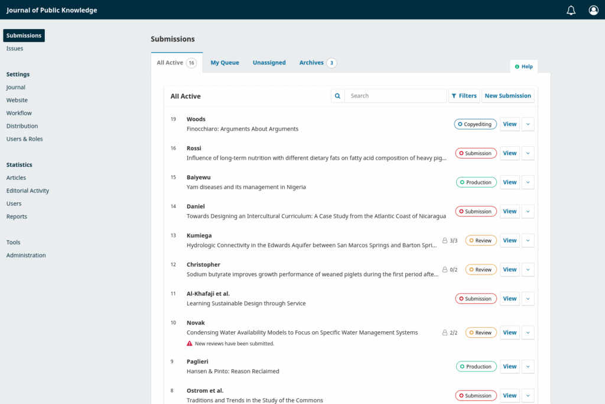Click the new reviews warning icon for Novak
This screenshot has height=404, width=605.
pos(188,343)
